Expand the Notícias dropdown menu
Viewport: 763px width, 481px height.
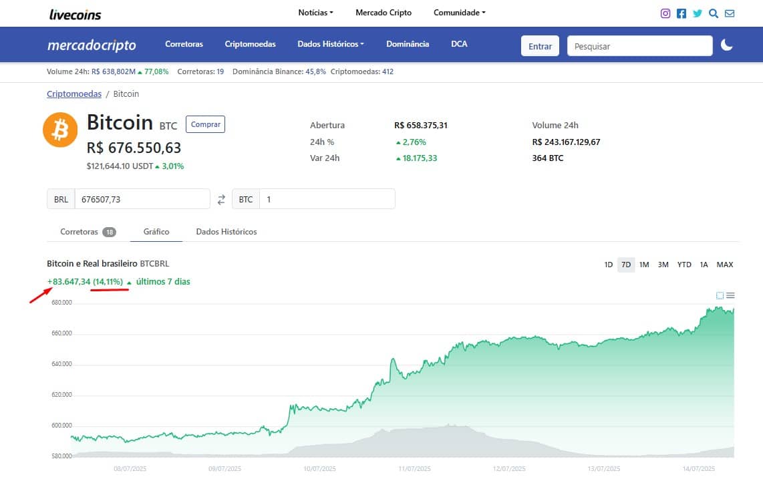coord(315,13)
